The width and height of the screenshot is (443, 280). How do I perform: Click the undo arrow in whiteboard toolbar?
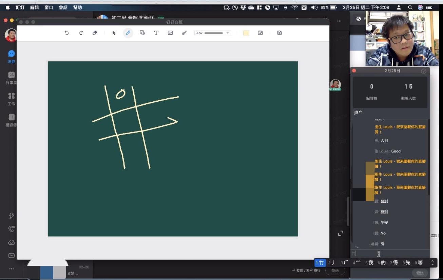click(66, 33)
